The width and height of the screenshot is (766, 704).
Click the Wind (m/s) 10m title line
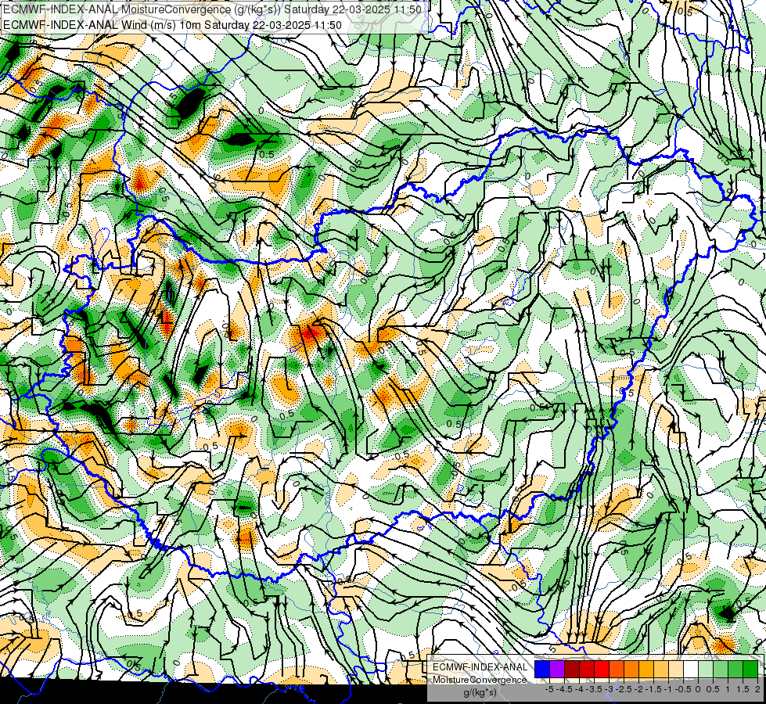(172, 25)
